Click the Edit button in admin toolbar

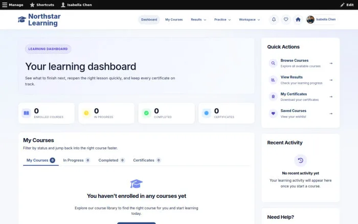(347, 5)
